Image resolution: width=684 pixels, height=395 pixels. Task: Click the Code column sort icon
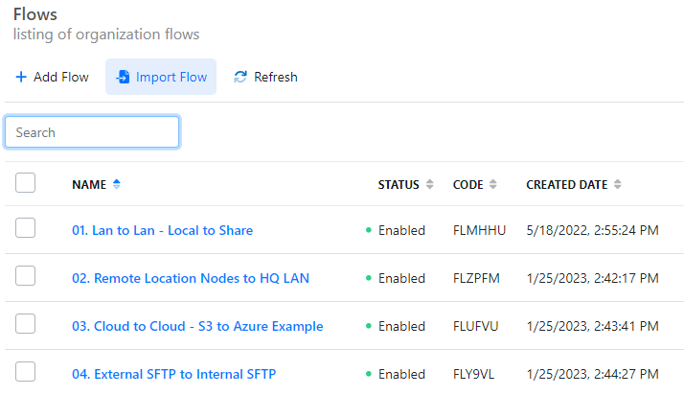pyautogui.click(x=493, y=184)
